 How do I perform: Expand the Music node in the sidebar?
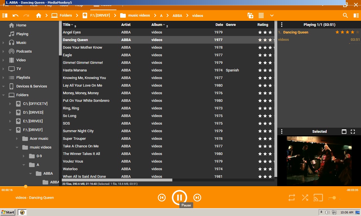tap(3, 43)
